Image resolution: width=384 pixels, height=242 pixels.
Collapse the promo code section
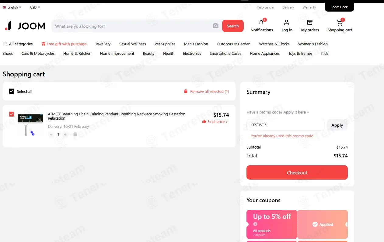(278, 112)
